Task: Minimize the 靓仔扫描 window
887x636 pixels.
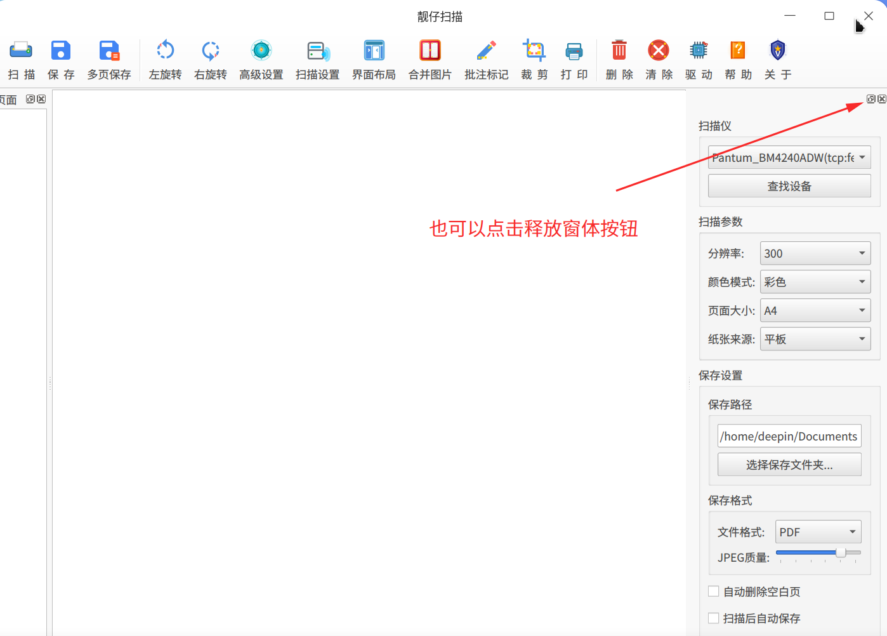Action: click(790, 16)
